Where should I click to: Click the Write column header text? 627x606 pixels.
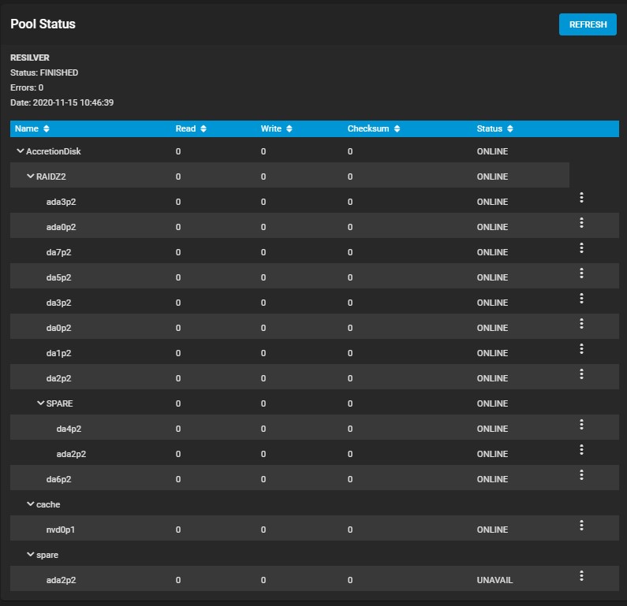pos(271,128)
